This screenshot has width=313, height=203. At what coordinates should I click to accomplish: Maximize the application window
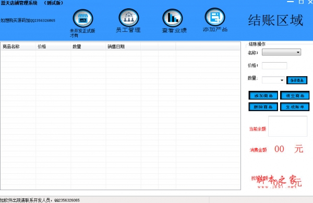301,2
